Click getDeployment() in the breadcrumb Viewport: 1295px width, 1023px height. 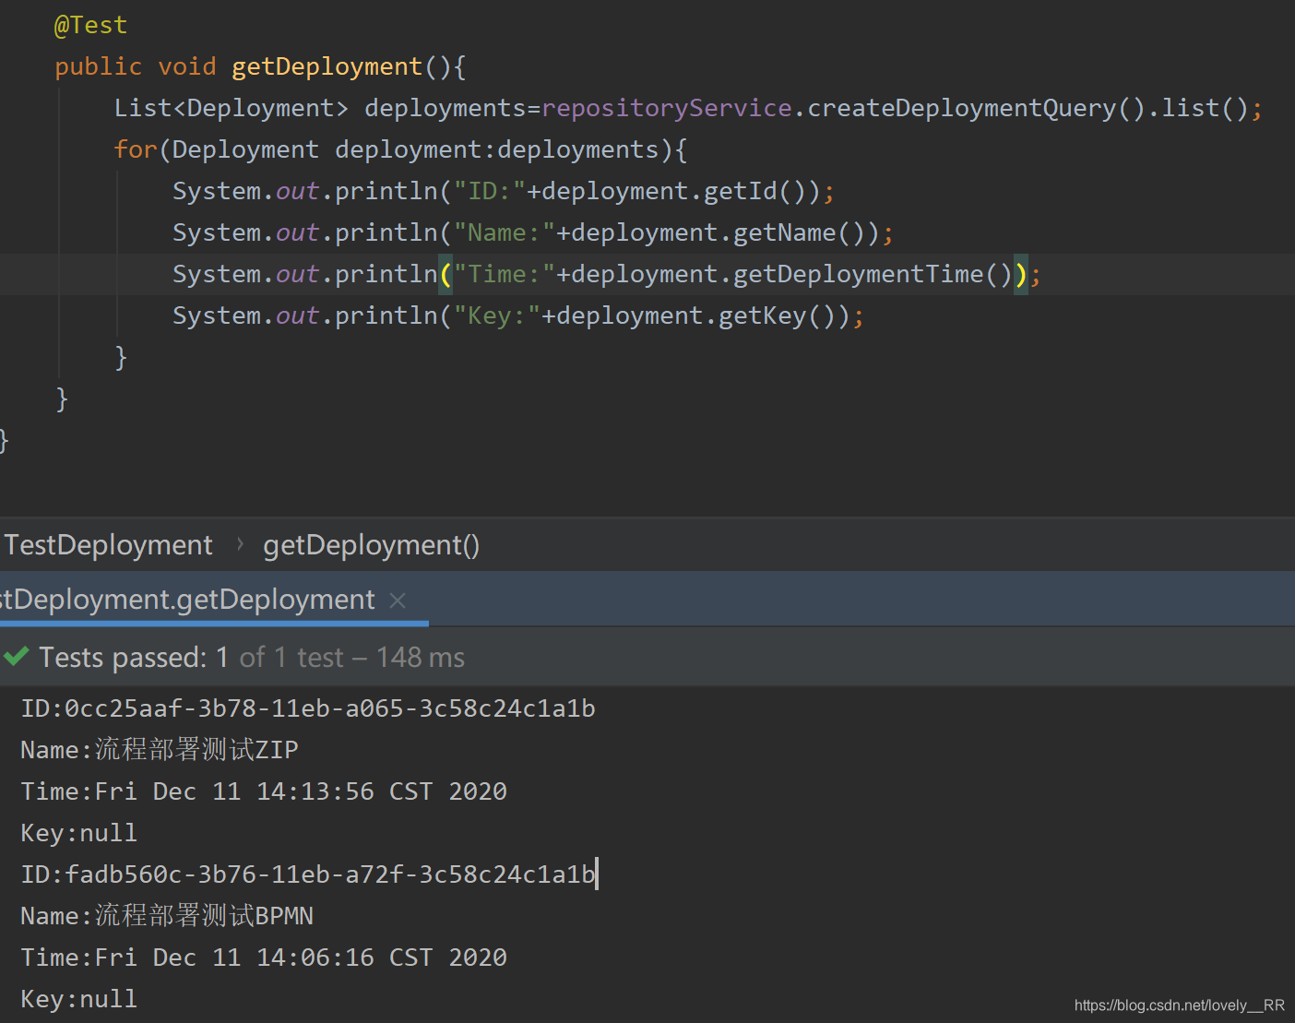tap(371, 545)
